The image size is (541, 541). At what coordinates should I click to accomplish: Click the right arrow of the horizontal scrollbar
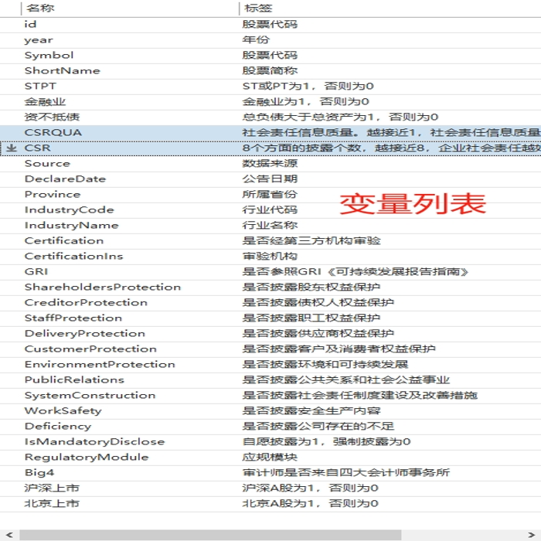tap(532, 535)
